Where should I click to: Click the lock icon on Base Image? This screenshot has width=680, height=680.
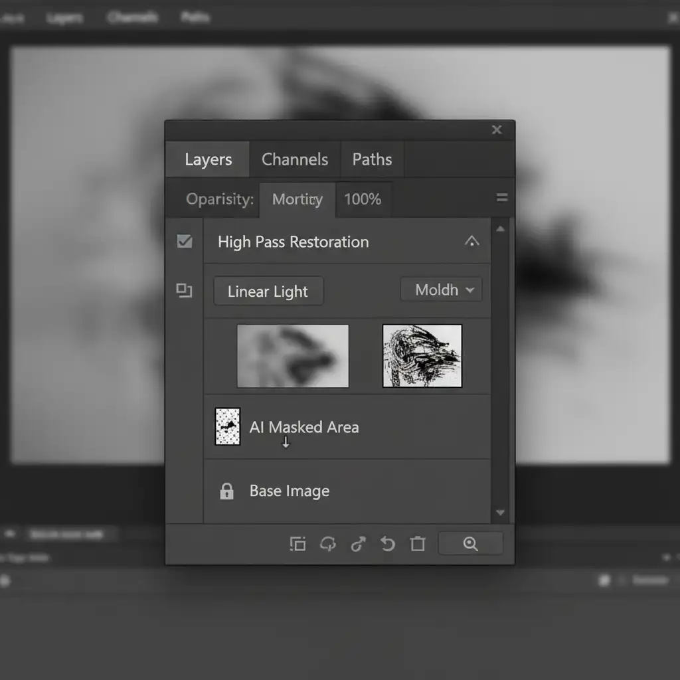point(226,491)
